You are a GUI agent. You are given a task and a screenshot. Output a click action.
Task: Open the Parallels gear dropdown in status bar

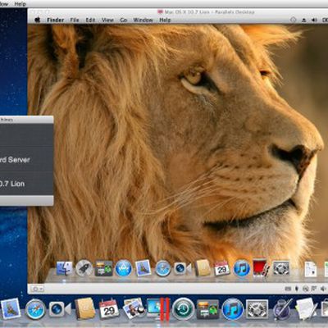38,289
